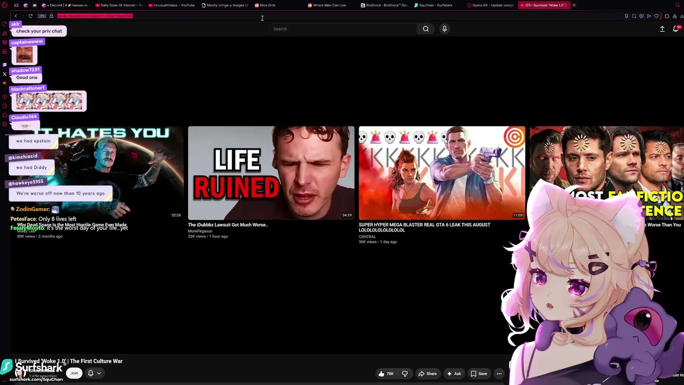
Task: Click the YouTube search magnifier button
Action: (x=426, y=29)
